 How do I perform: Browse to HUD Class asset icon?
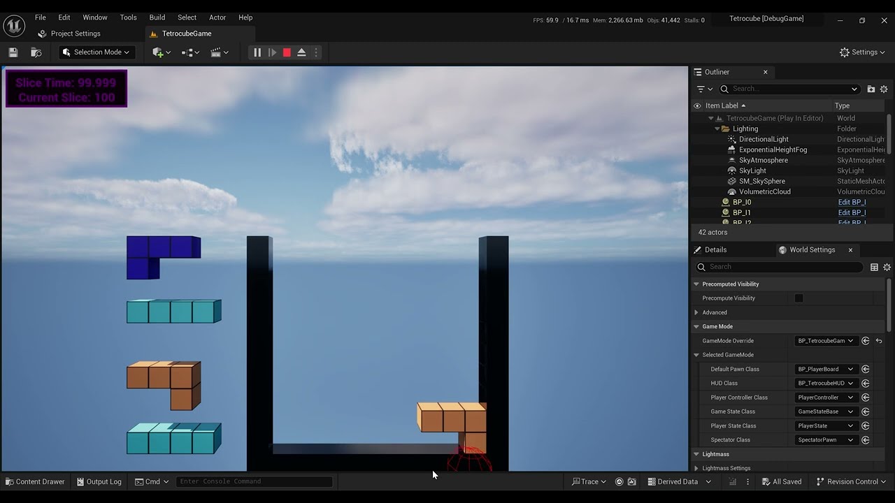pos(866,383)
